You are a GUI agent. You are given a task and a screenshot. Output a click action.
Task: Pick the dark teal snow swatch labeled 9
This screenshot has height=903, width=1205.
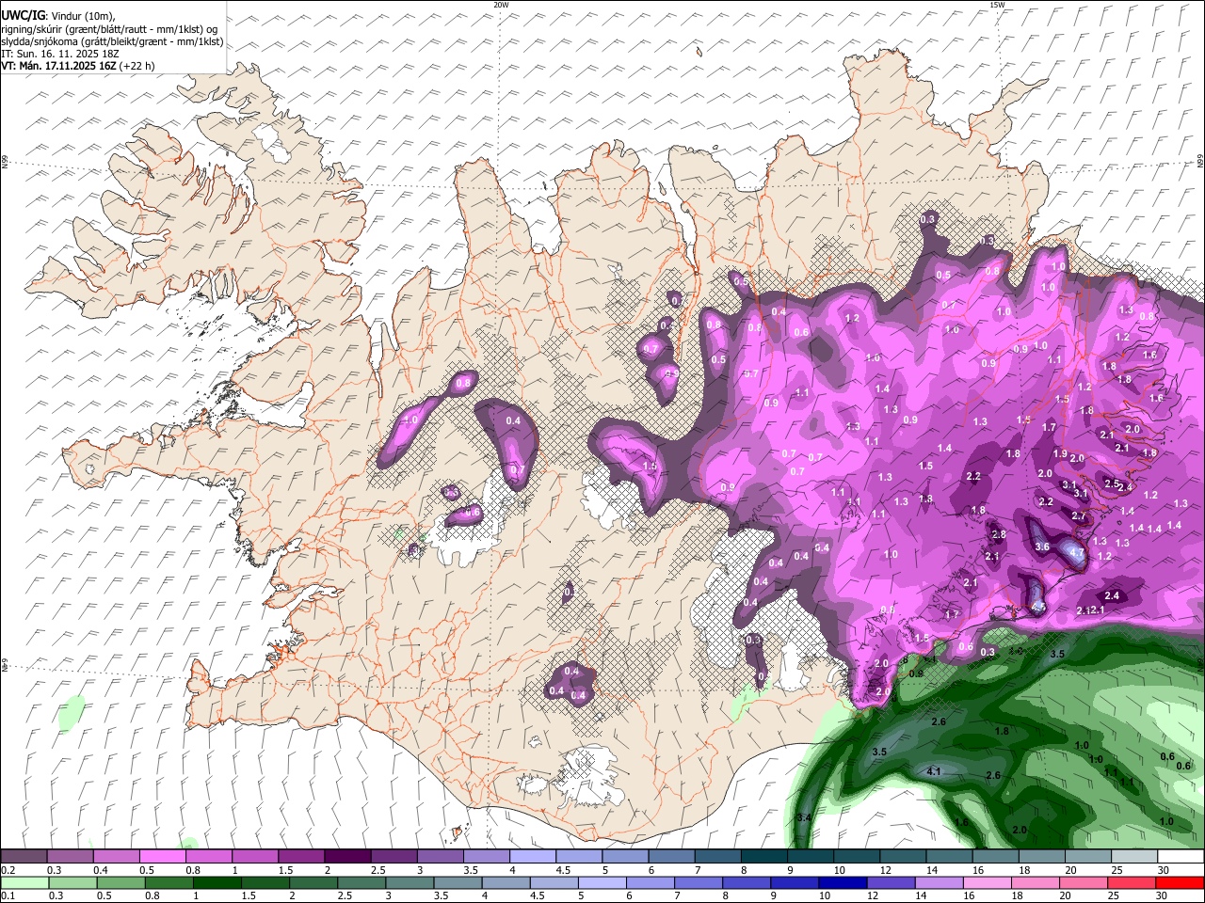tap(809, 857)
